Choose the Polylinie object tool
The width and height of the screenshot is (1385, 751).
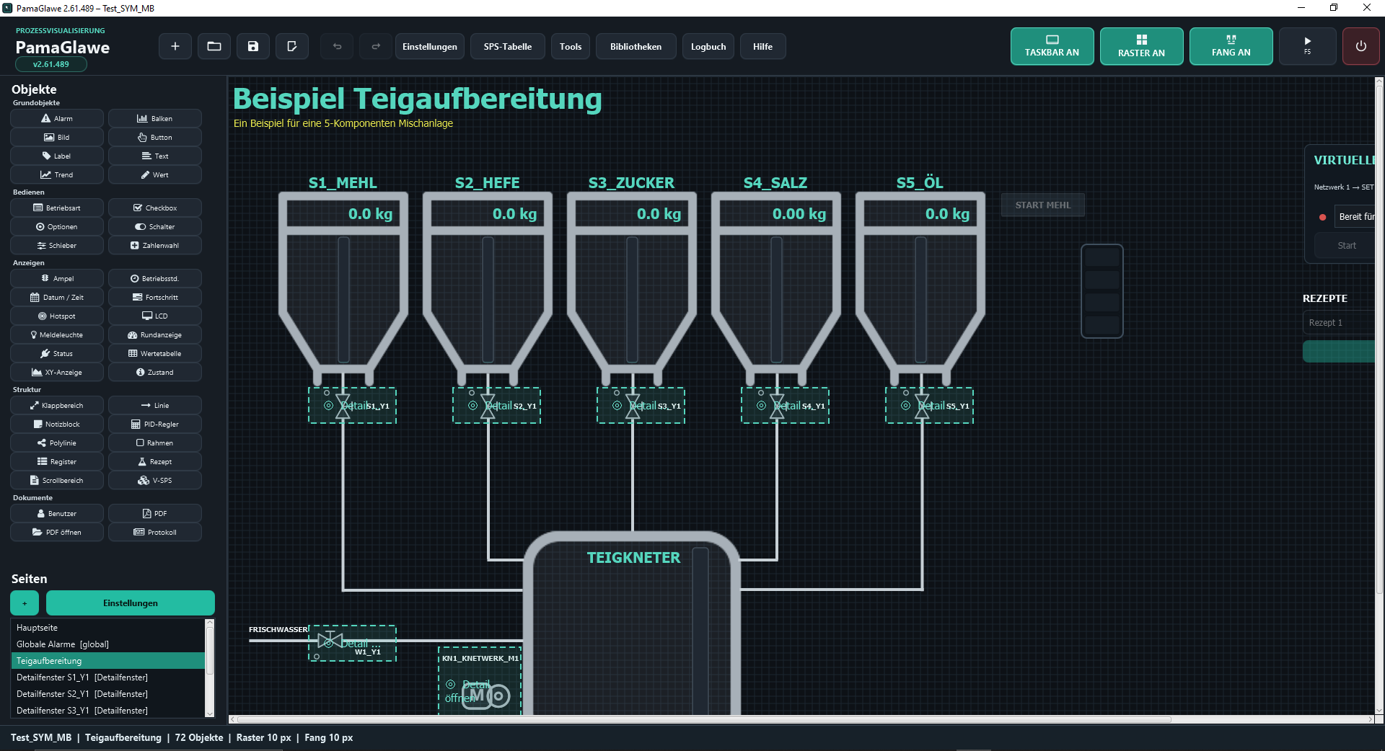click(57, 443)
